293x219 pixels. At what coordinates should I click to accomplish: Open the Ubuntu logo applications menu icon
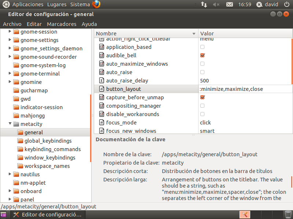pos(6,4)
